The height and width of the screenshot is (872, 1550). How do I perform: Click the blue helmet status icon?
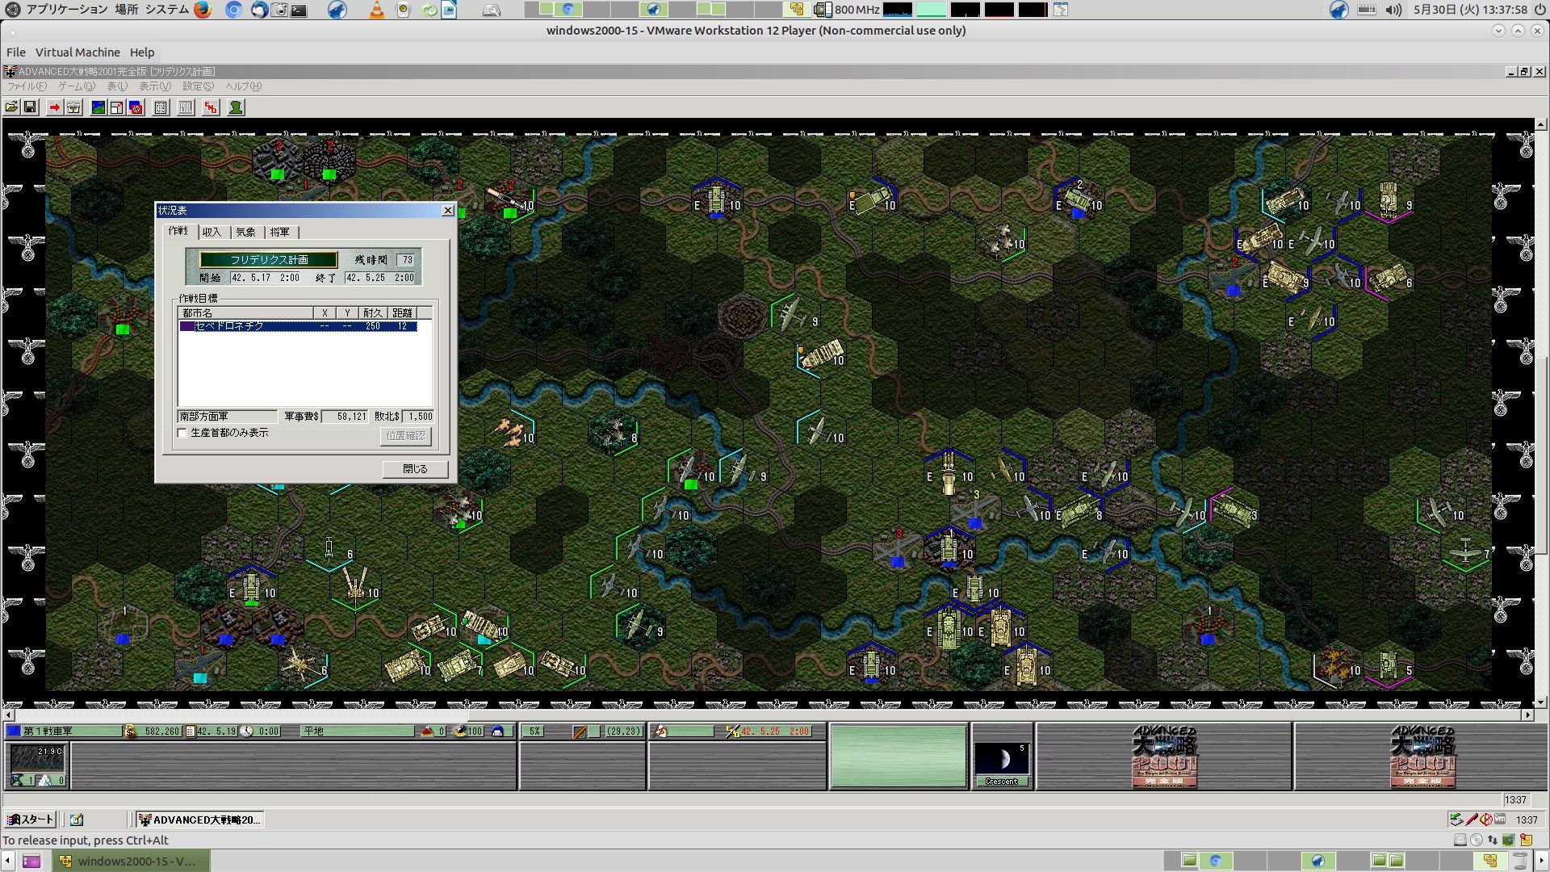(497, 732)
